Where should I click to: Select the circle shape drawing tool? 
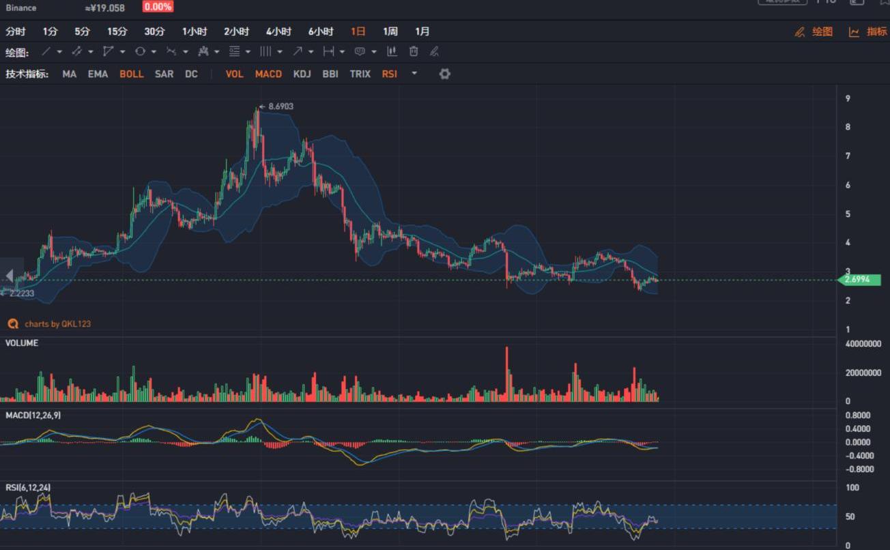140,52
